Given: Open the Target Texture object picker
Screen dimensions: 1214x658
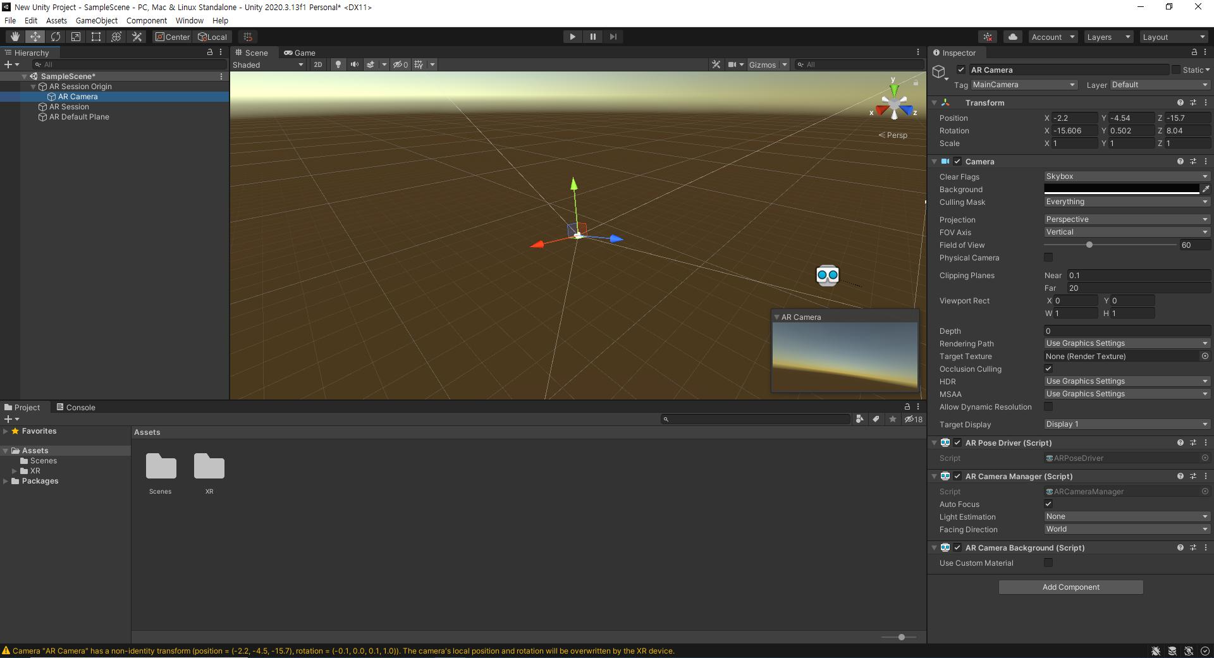Looking at the screenshot, I should pyautogui.click(x=1205, y=356).
